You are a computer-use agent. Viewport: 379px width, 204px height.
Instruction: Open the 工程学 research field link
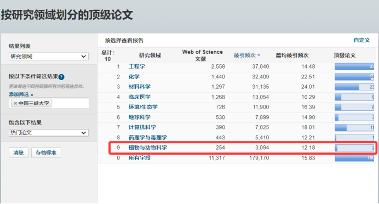pyautogui.click(x=137, y=66)
